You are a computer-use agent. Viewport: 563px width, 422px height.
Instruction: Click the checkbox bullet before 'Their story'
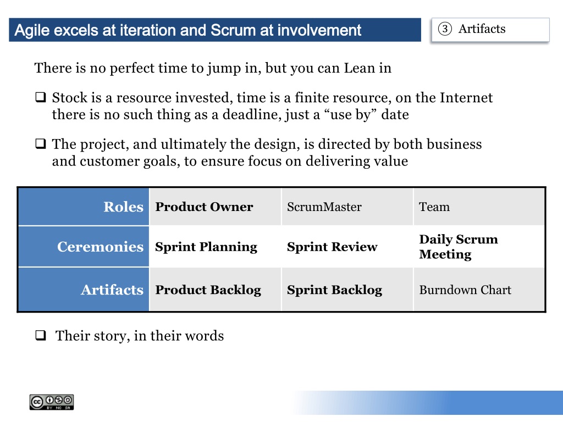pos(41,335)
